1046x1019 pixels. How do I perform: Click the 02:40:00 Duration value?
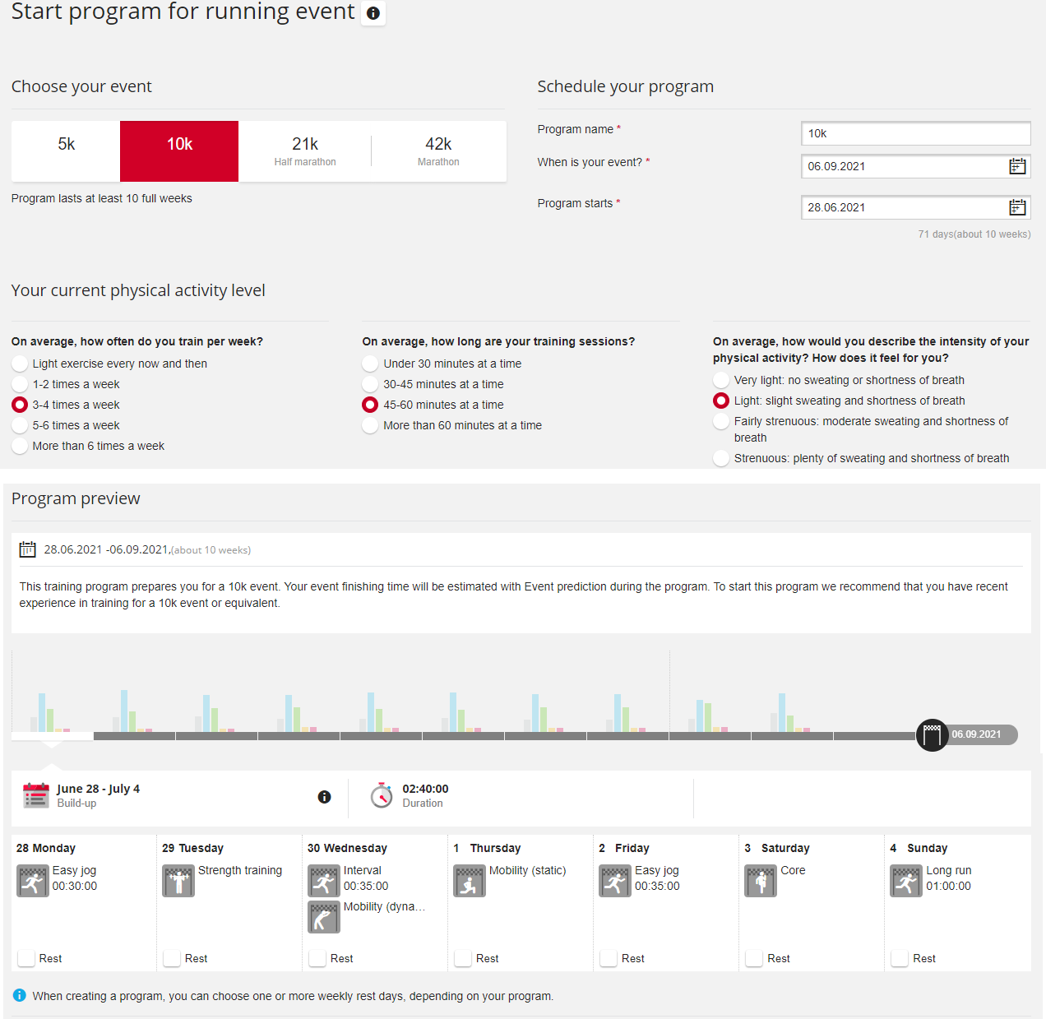[425, 789]
